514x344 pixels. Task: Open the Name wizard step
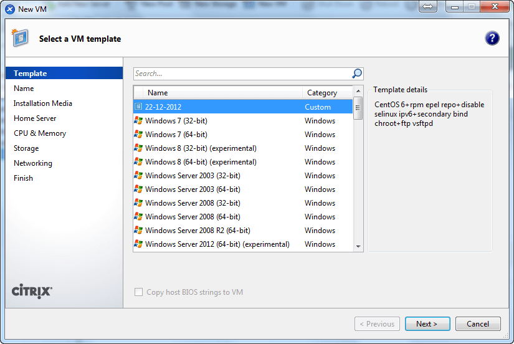point(24,88)
